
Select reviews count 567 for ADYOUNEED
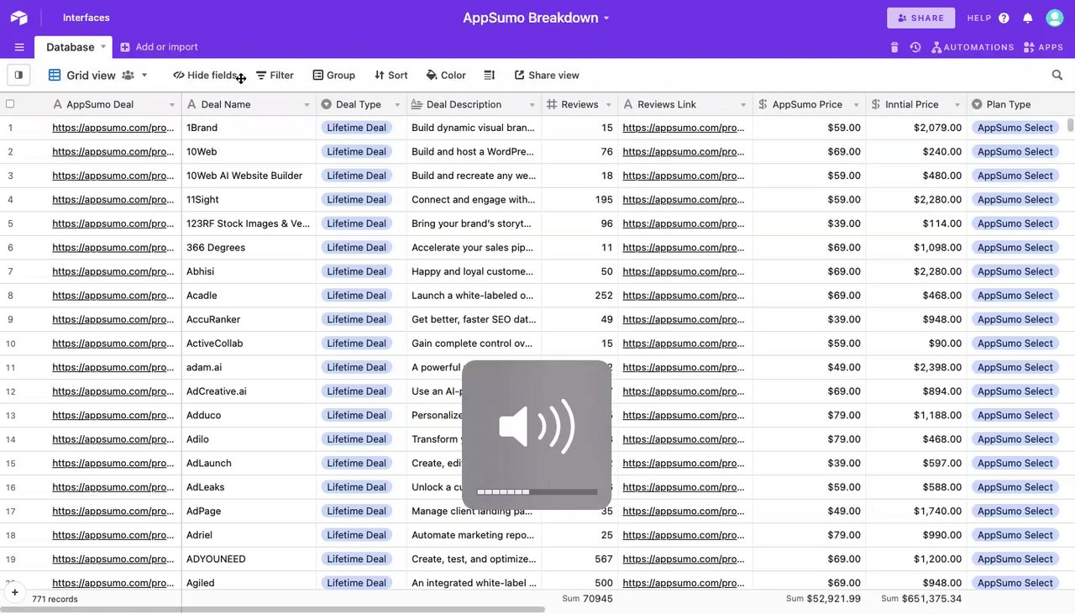579,559
